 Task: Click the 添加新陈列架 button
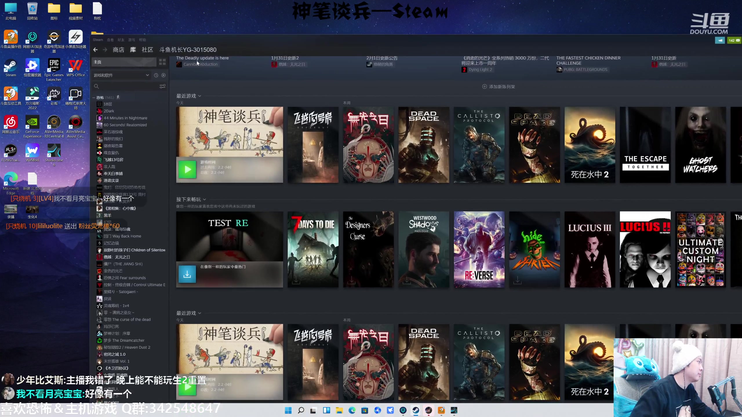[x=498, y=87]
